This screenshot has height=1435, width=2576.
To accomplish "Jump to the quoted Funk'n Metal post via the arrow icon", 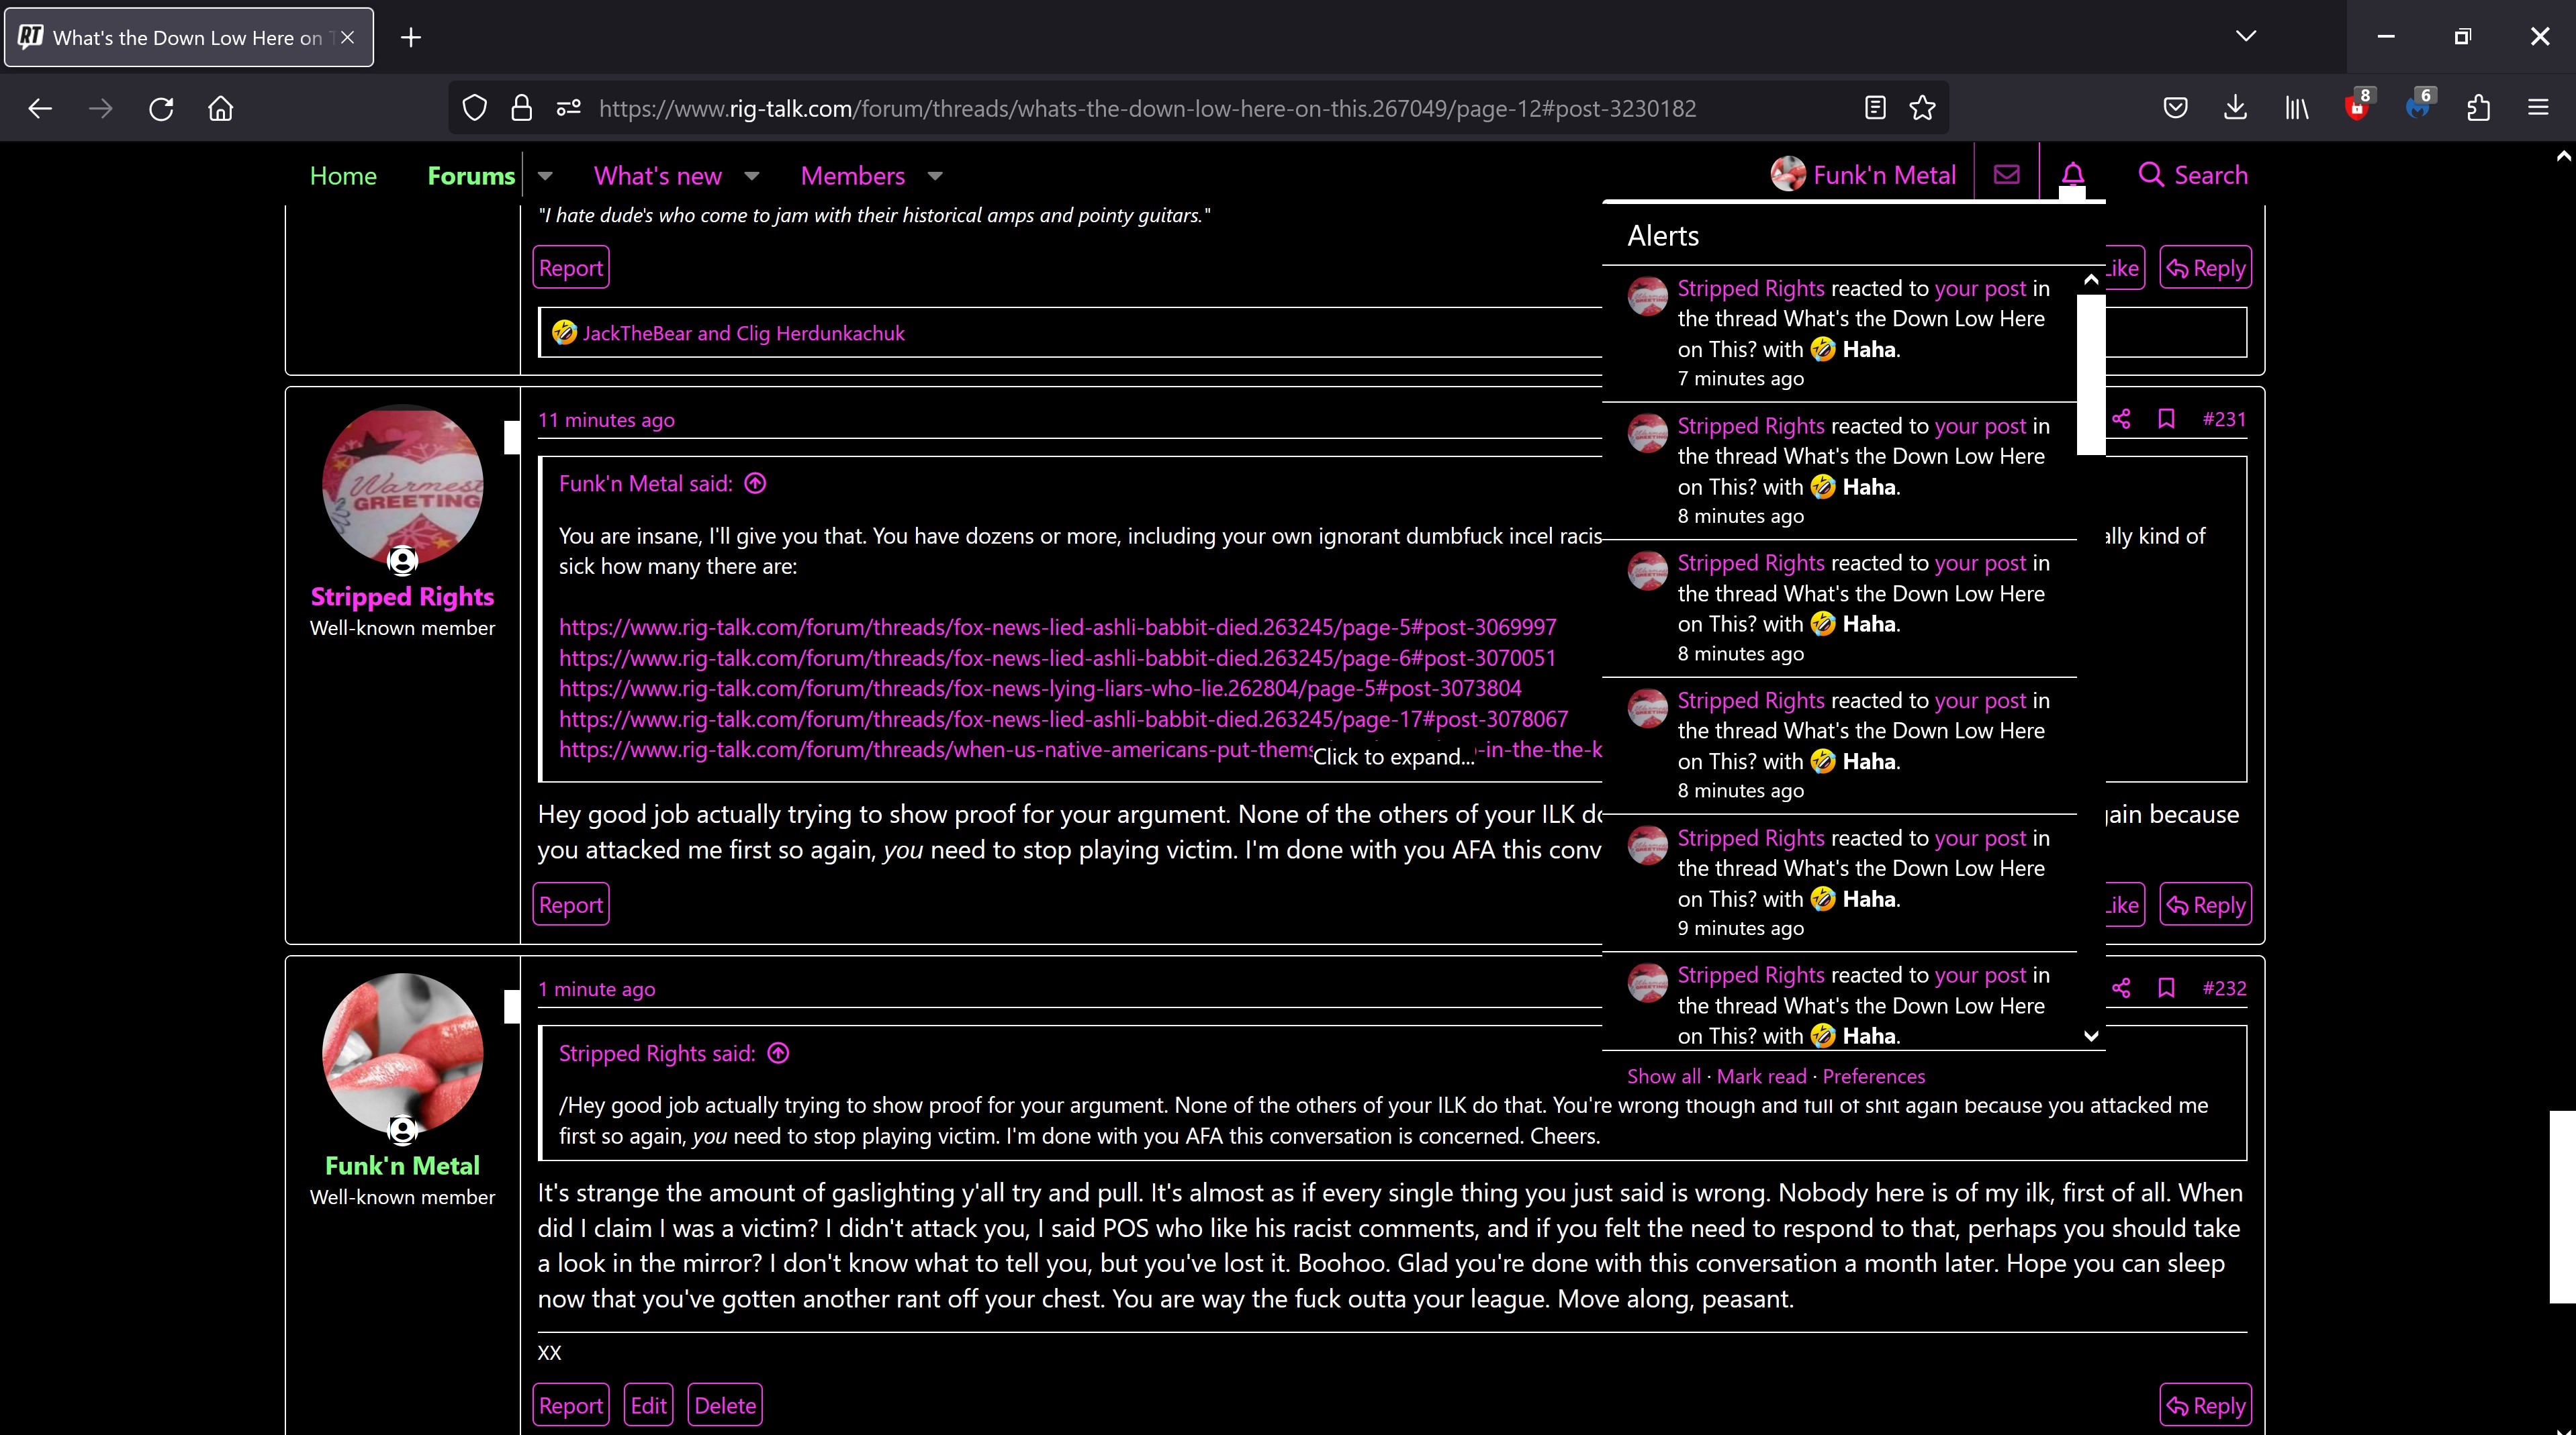I will pos(756,484).
